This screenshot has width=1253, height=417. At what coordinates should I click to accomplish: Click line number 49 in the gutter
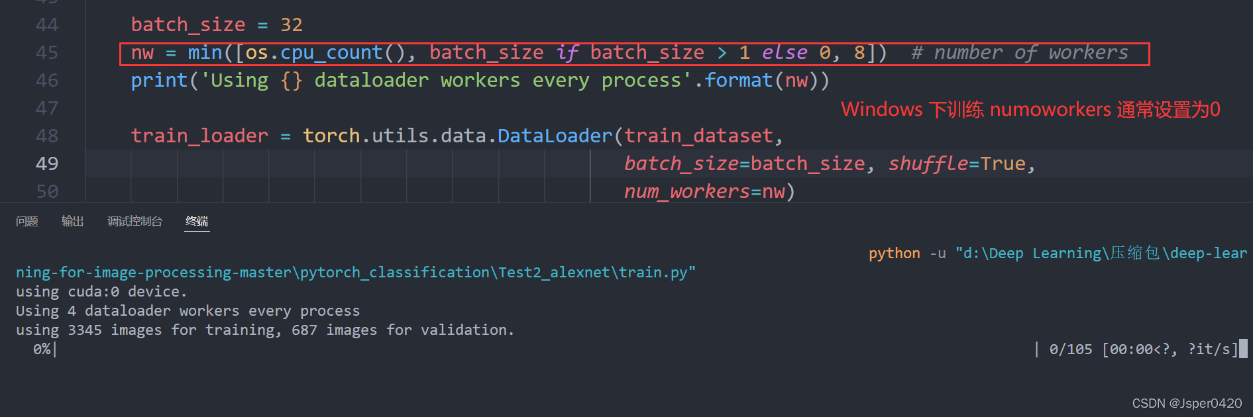pos(47,164)
